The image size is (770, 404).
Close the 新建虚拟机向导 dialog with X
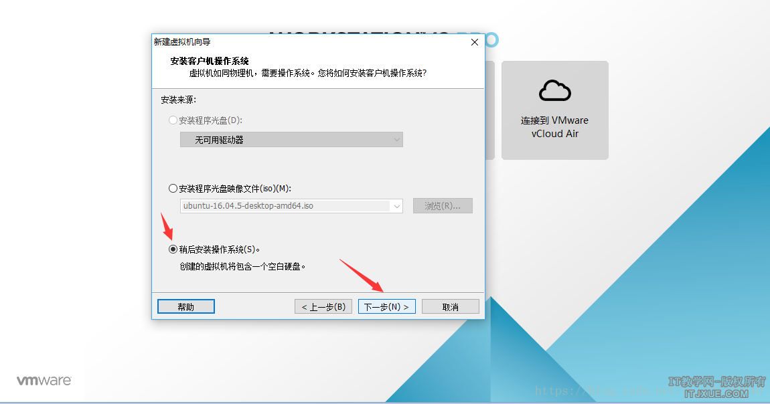tap(474, 42)
